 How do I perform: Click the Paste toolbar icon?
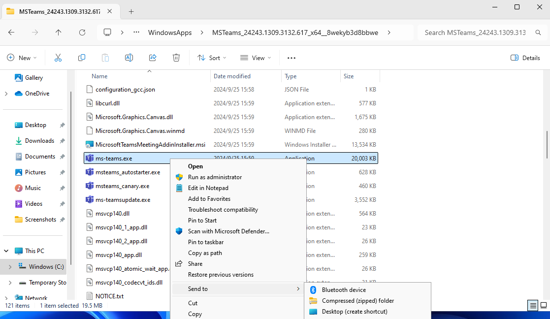click(x=105, y=58)
